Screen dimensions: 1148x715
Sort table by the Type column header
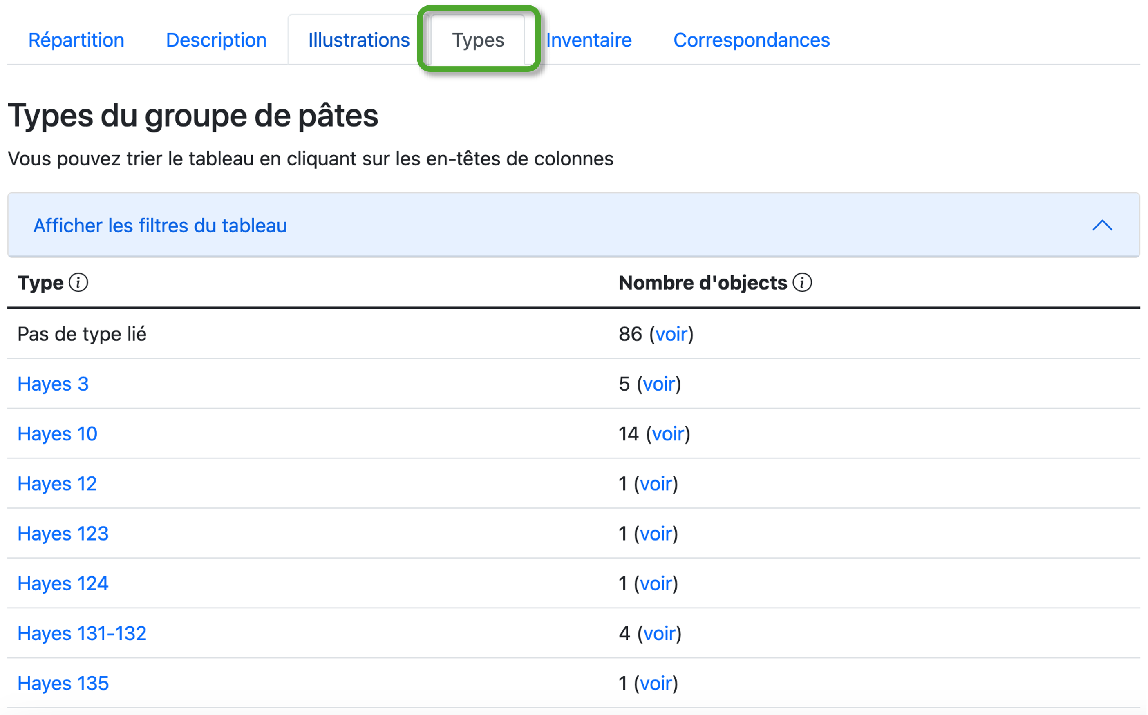(40, 283)
